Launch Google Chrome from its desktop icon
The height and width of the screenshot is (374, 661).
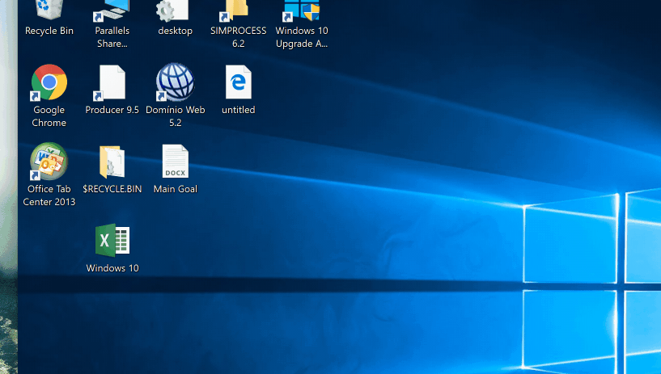pos(49,82)
